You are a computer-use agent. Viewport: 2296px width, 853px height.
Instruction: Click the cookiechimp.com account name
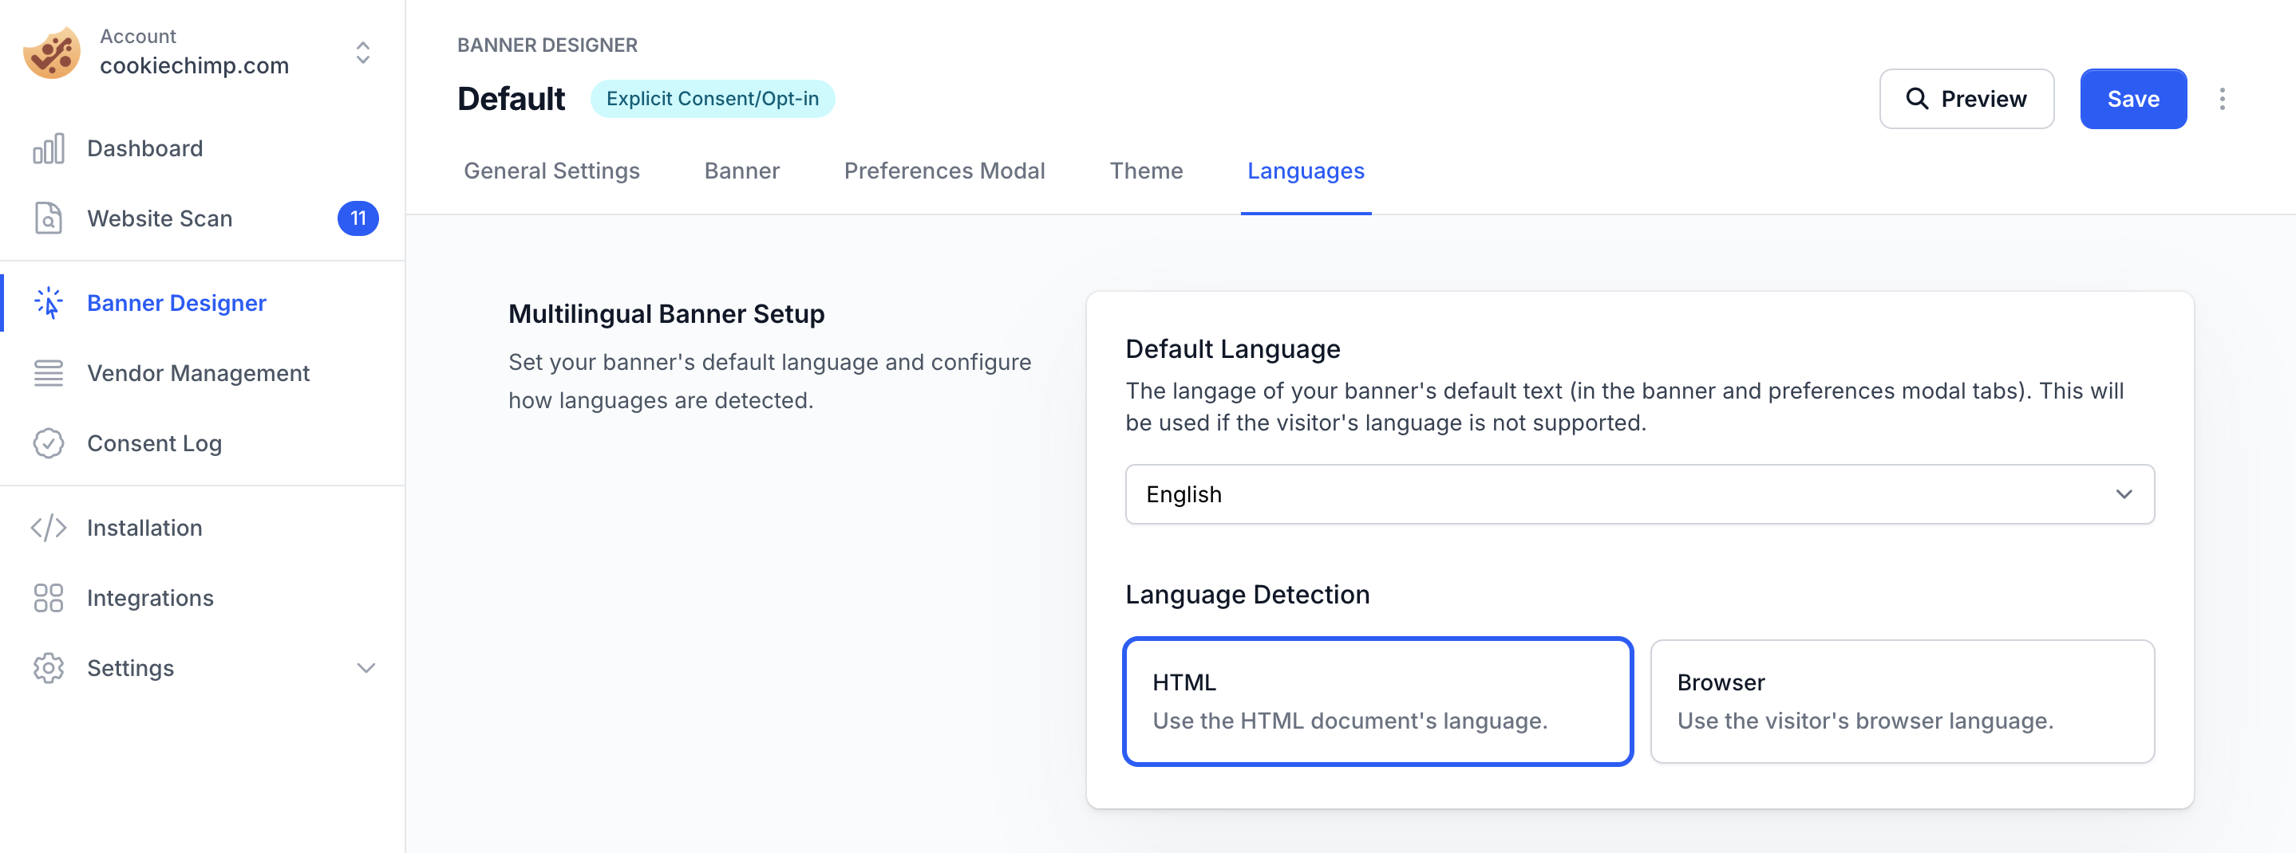(x=194, y=66)
